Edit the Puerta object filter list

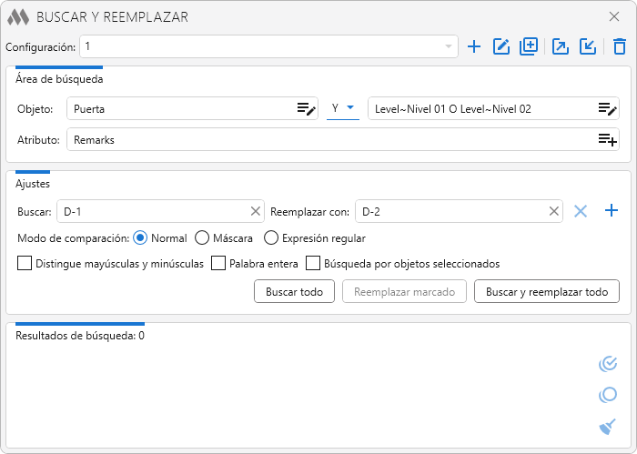pos(306,109)
